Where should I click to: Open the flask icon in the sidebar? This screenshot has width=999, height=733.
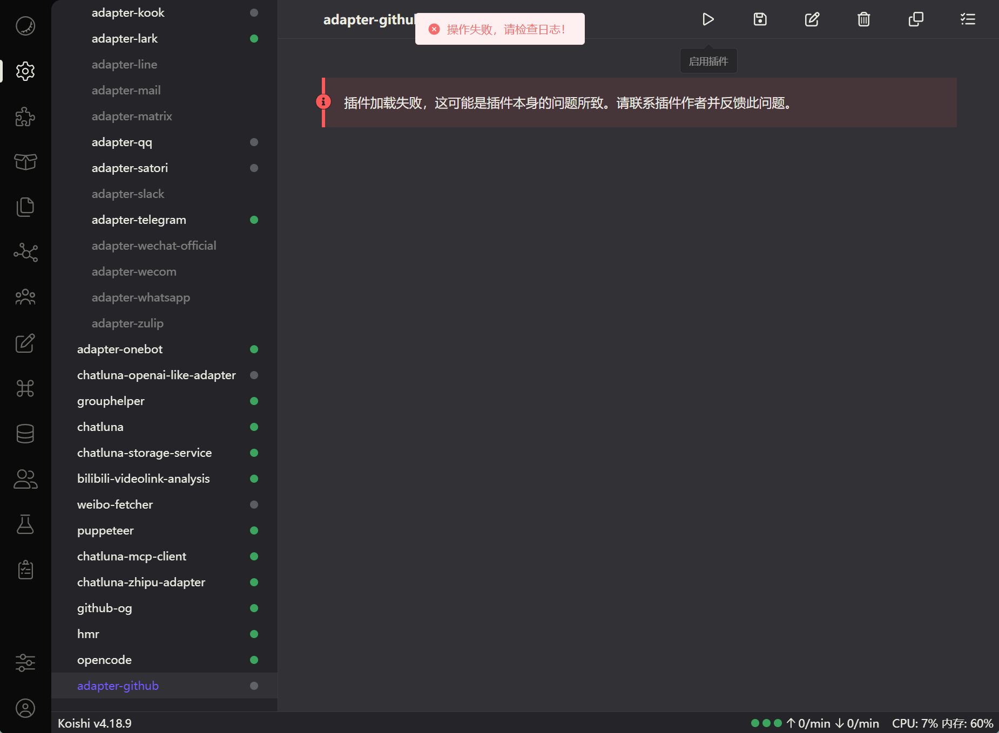[25, 524]
